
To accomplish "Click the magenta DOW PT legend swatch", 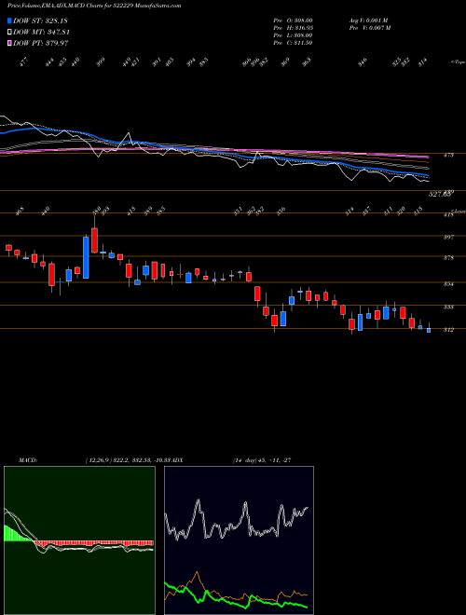I will point(10,43).
